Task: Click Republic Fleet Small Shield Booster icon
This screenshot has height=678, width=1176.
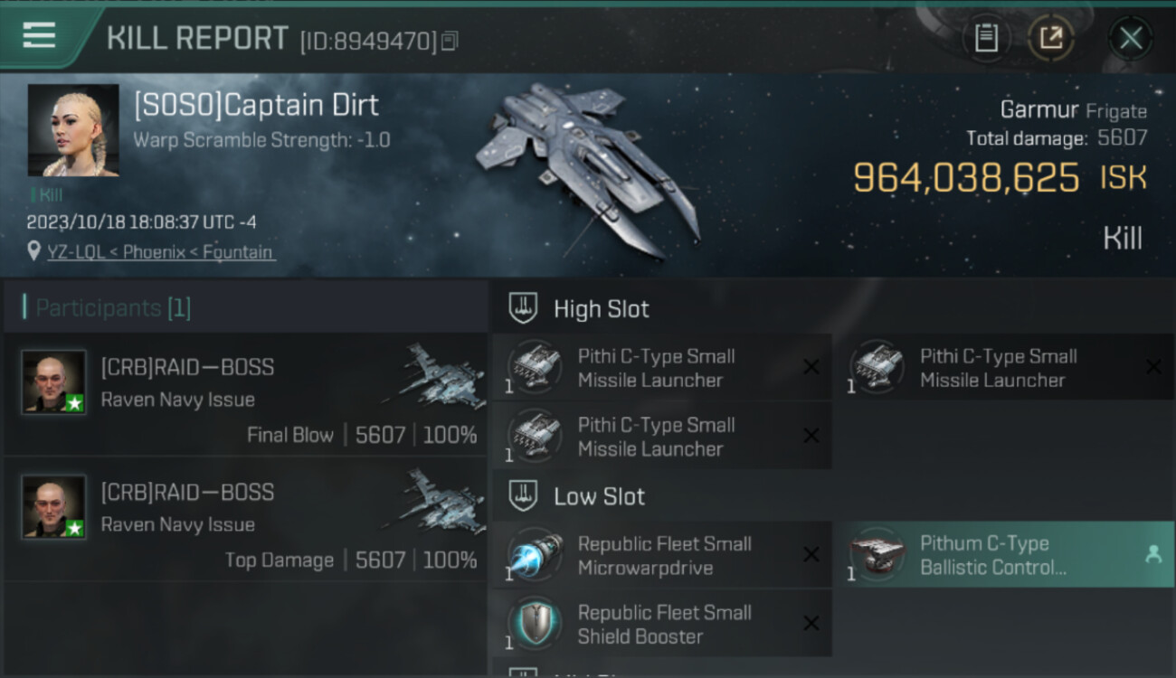Action: [533, 623]
